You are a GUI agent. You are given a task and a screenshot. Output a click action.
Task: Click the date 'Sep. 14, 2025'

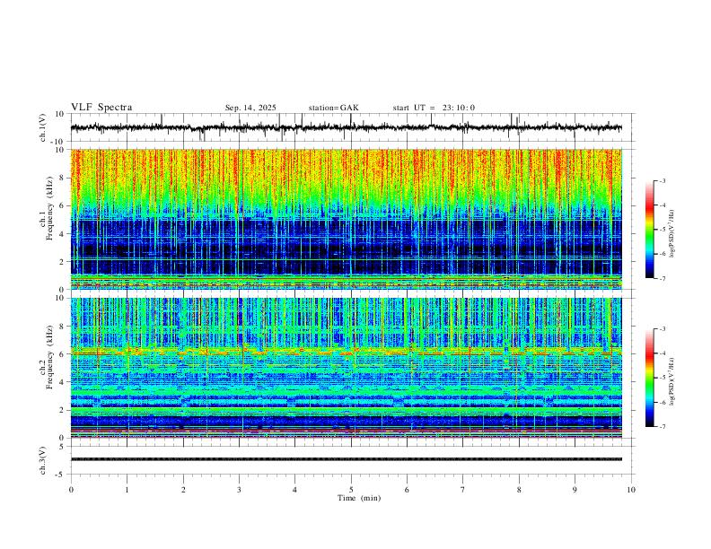[250, 108]
